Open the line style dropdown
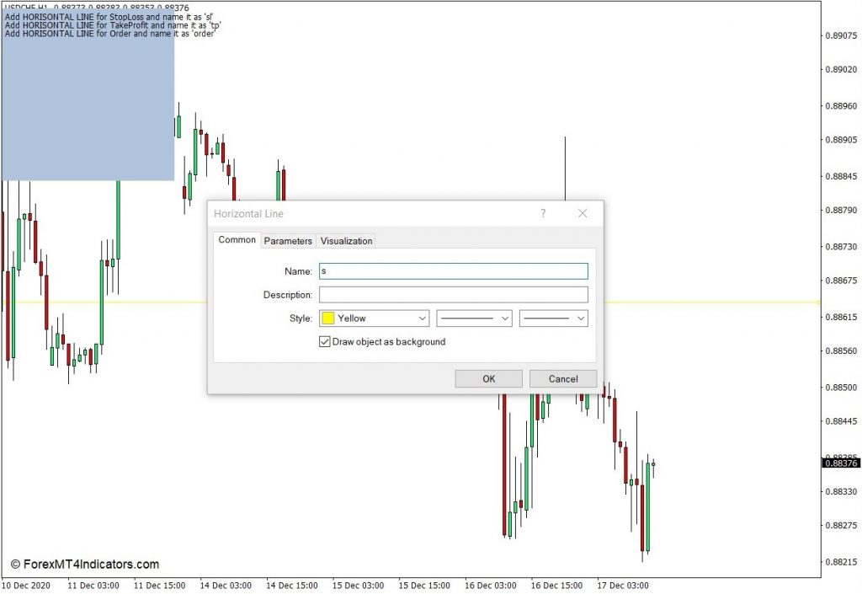The image size is (862, 594). pos(475,318)
